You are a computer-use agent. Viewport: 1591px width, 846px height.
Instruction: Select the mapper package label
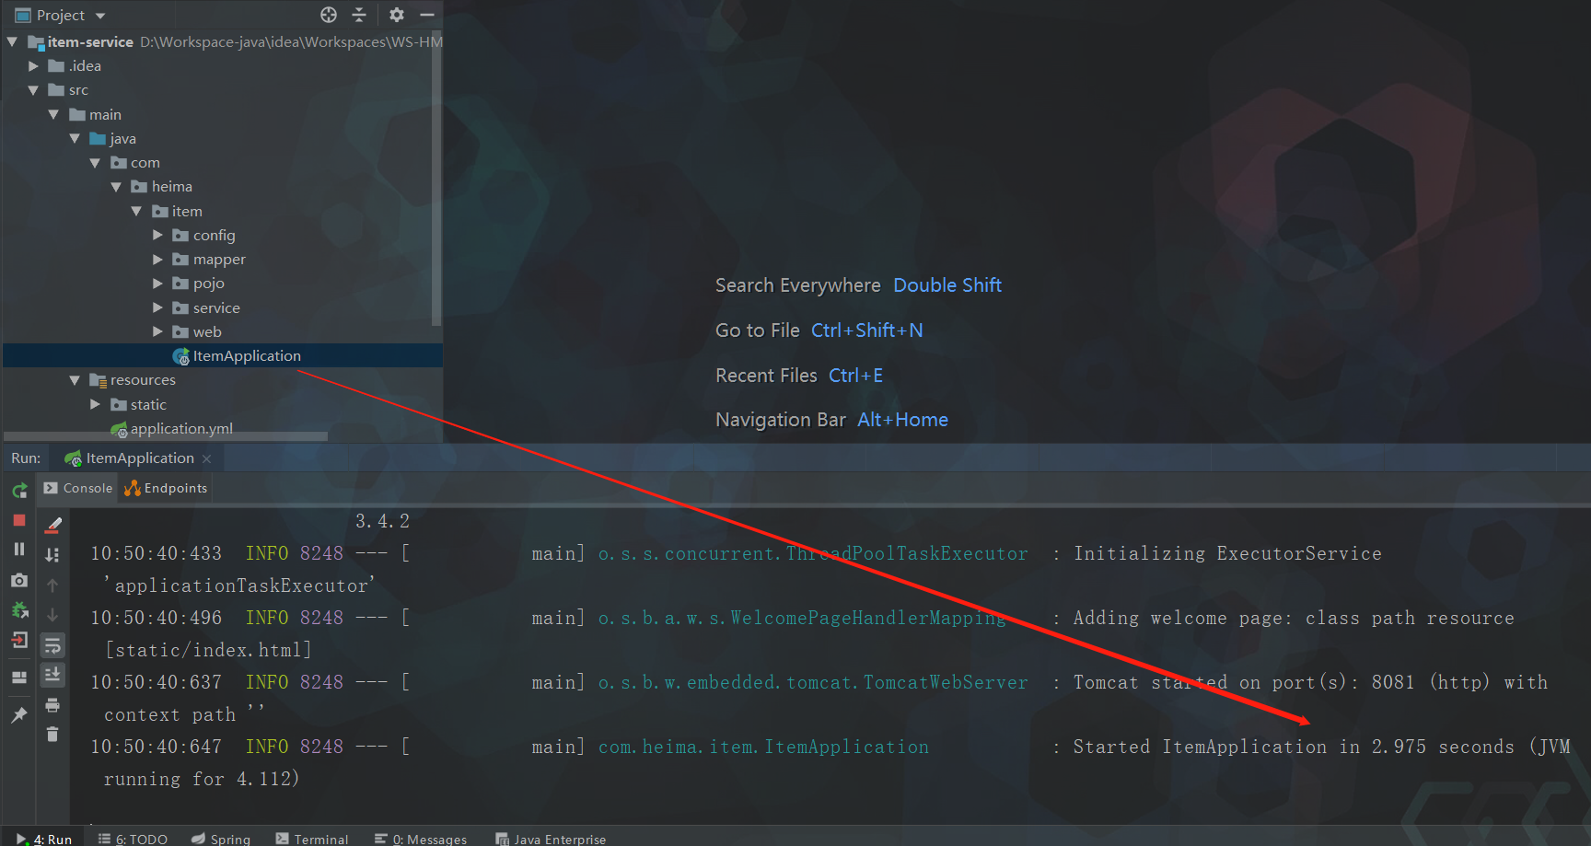click(219, 260)
